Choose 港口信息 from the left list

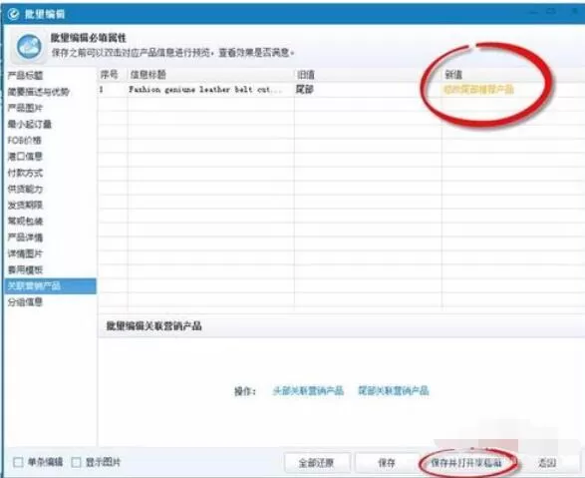(25, 157)
